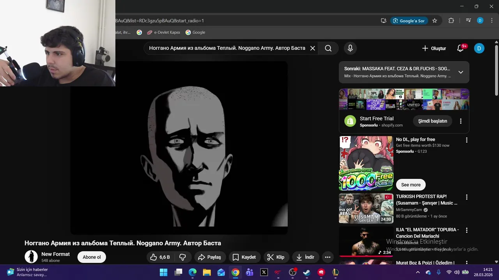Open YouTube notifications bell
This screenshot has height=280, width=499.
coord(460,48)
